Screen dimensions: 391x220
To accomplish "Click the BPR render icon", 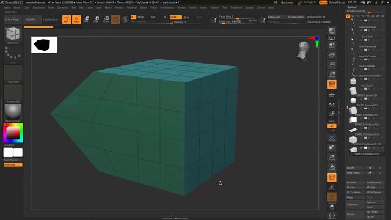I will tap(332, 31).
